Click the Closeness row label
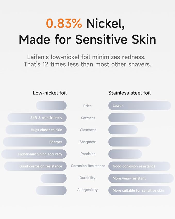This screenshot has height=219, width=175. [88, 130]
